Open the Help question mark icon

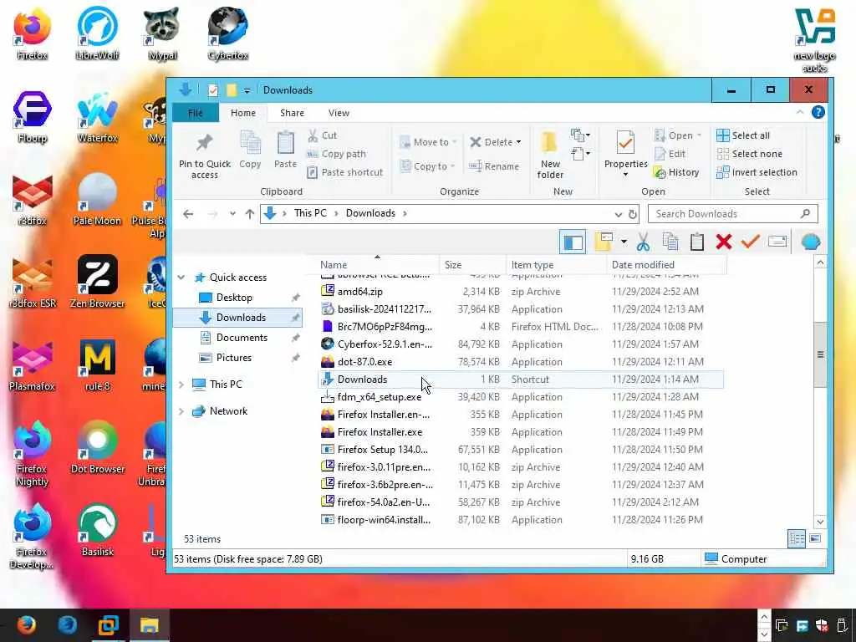[x=818, y=112]
